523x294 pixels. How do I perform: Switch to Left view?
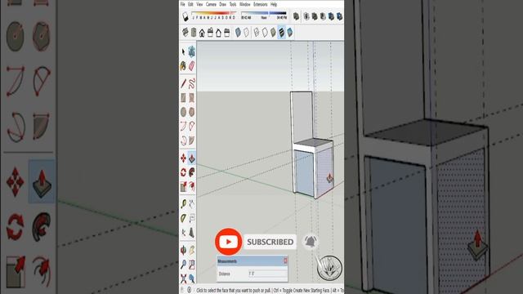227,33
